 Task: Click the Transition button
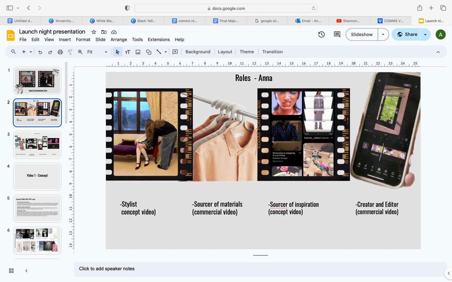[x=272, y=52]
